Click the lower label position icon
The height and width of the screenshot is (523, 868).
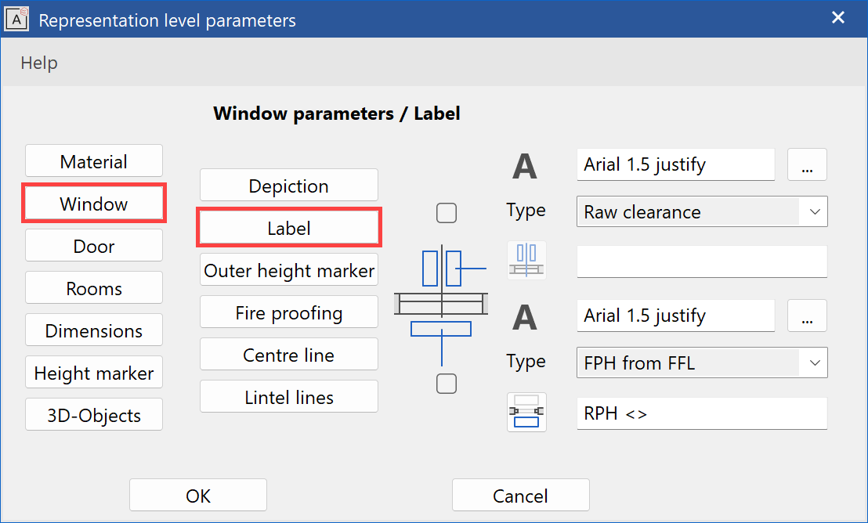coord(526,413)
